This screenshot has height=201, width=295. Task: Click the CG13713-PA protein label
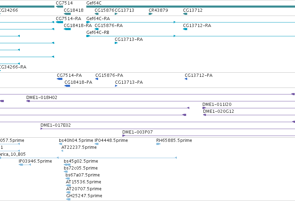pyautogui.click(x=129, y=82)
